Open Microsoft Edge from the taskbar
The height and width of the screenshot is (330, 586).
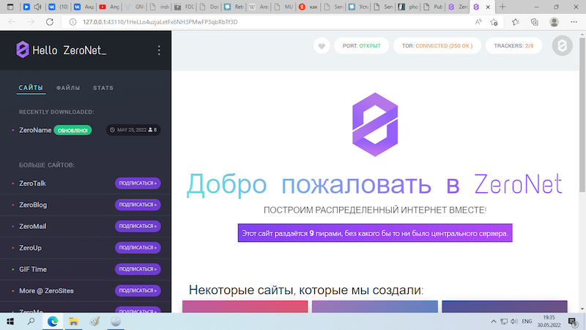[x=53, y=321]
